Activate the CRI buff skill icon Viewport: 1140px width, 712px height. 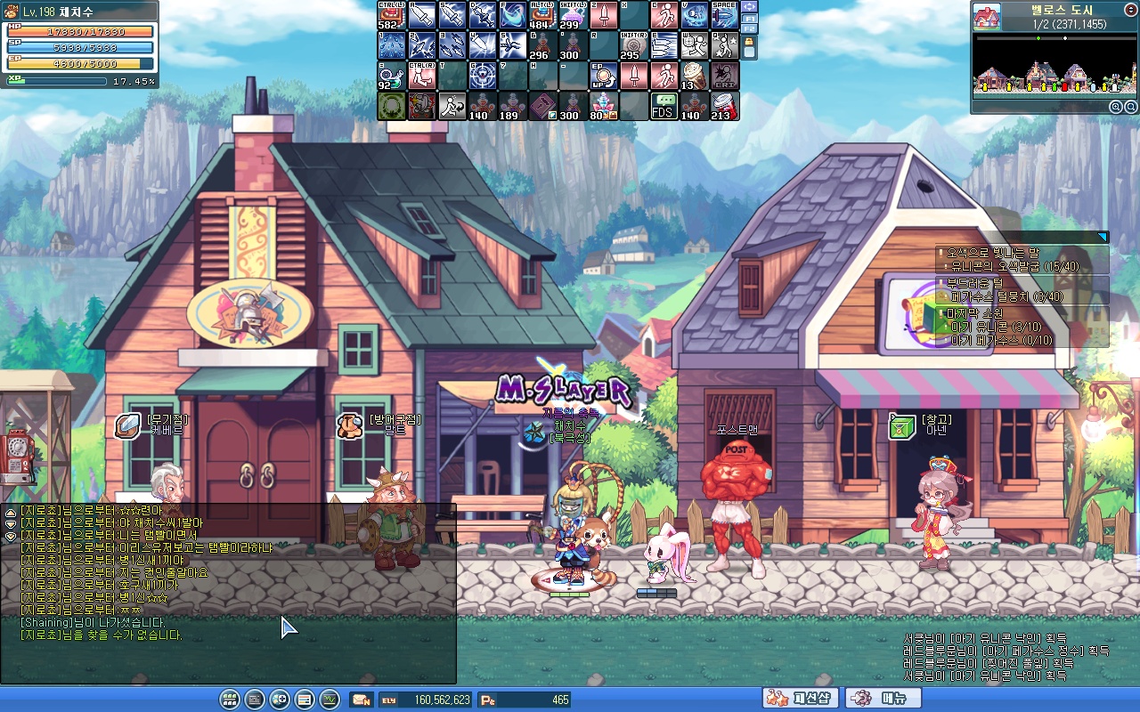pyautogui.click(x=724, y=76)
